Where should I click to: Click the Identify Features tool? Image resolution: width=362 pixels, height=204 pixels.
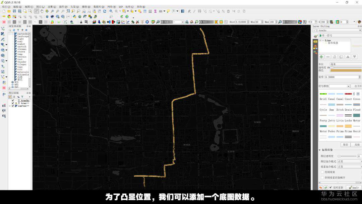click(x=111, y=11)
